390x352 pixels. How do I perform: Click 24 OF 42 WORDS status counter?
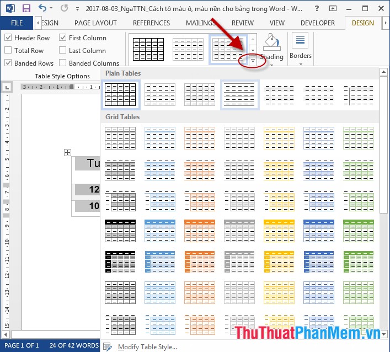[74, 345]
